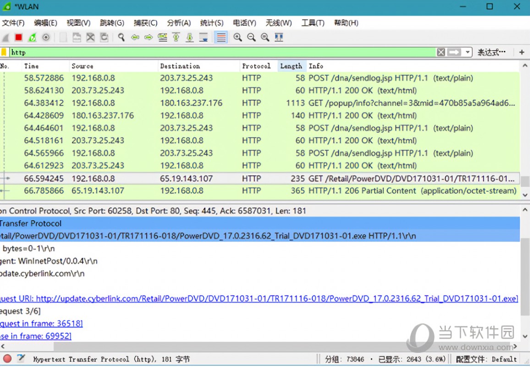This screenshot has height=367, width=530.
Task: Apply the display filter arrow button
Action: pos(454,52)
